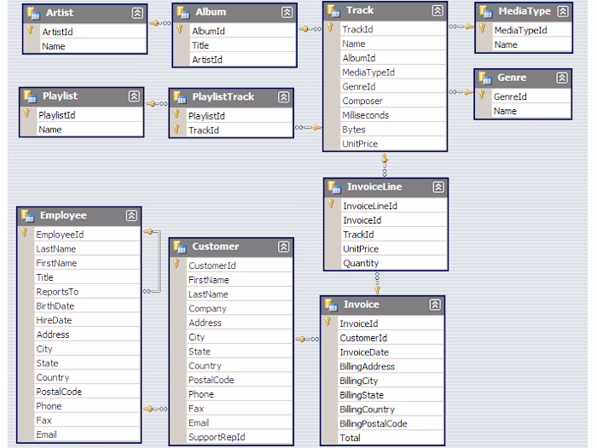Click the Employee table title bar
This screenshot has height=448, width=597.
tap(79, 216)
